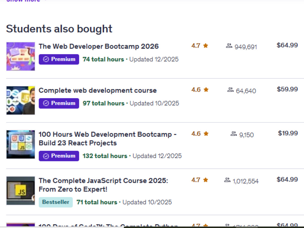Open 100 Hours Web Development Bootcamp title
The image size is (304, 228).
click(x=107, y=139)
